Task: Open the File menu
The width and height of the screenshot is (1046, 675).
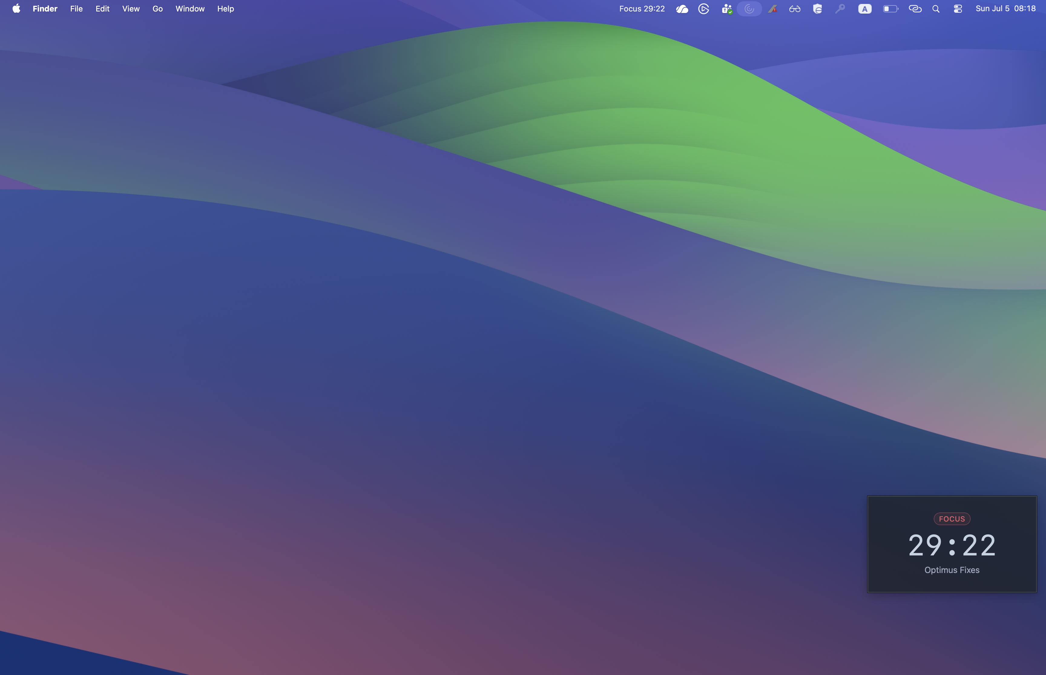Action: [76, 9]
